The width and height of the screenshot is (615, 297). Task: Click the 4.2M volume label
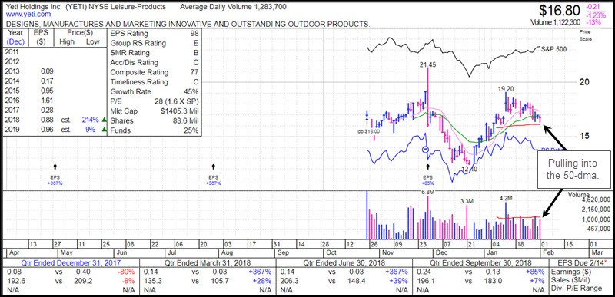coord(506,199)
